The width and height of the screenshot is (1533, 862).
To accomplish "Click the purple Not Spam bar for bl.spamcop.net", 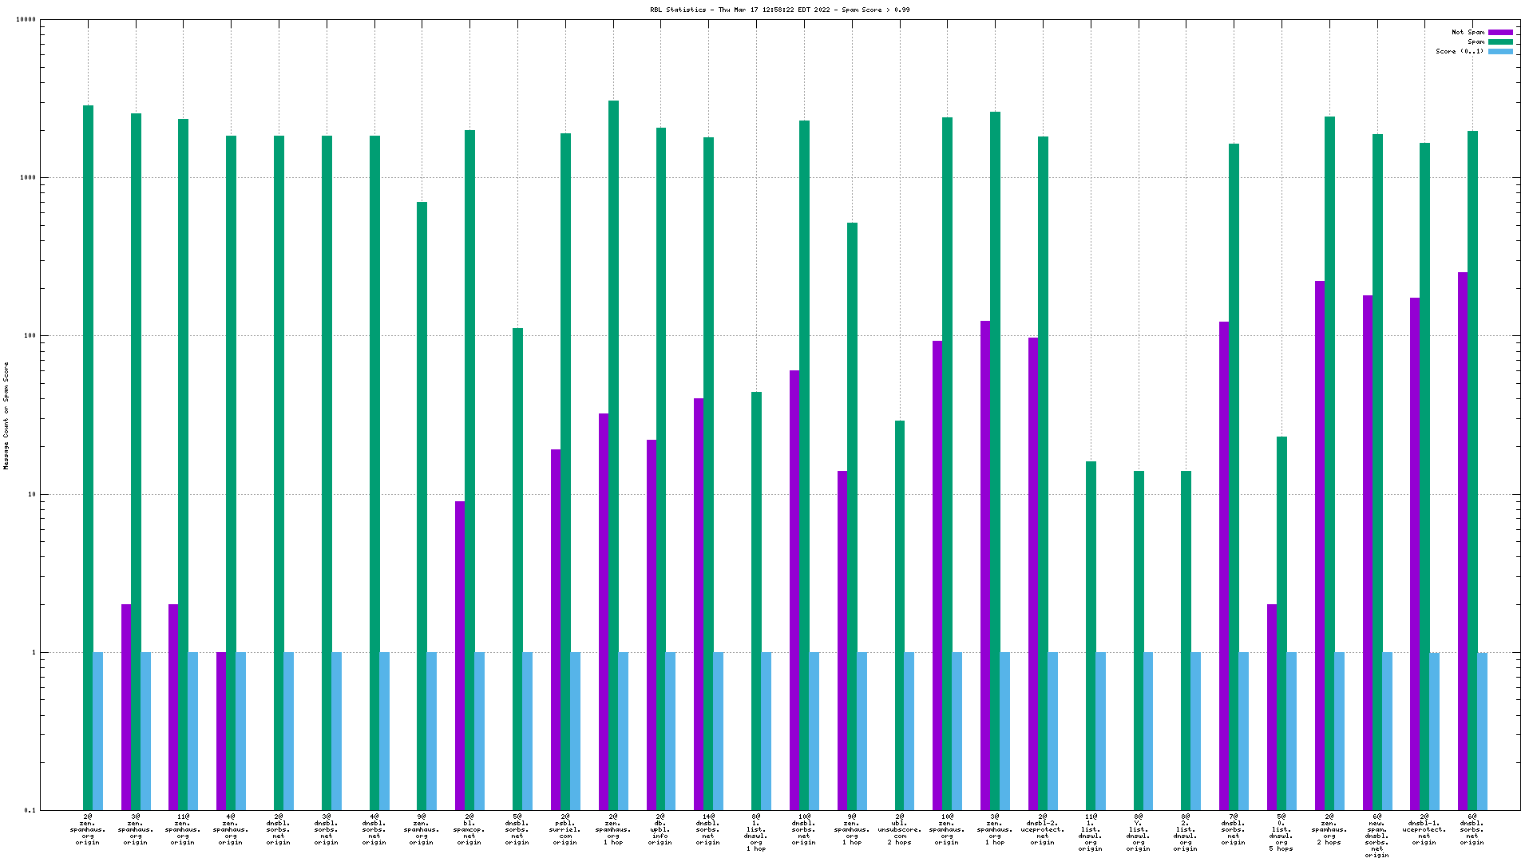I will (460, 654).
